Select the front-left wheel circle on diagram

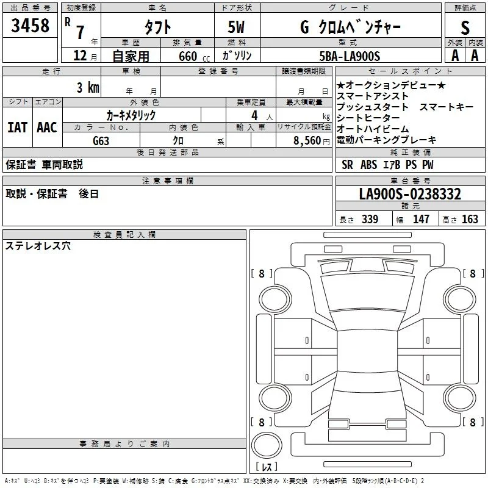point(275,300)
